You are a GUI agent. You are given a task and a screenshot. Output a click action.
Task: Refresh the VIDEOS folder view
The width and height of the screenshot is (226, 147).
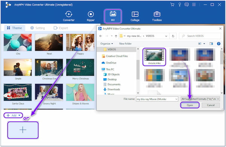(173, 36)
